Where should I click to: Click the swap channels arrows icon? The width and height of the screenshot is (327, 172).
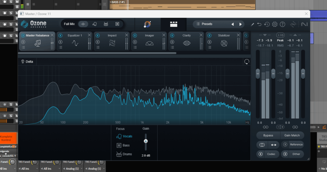[x=273, y=145]
